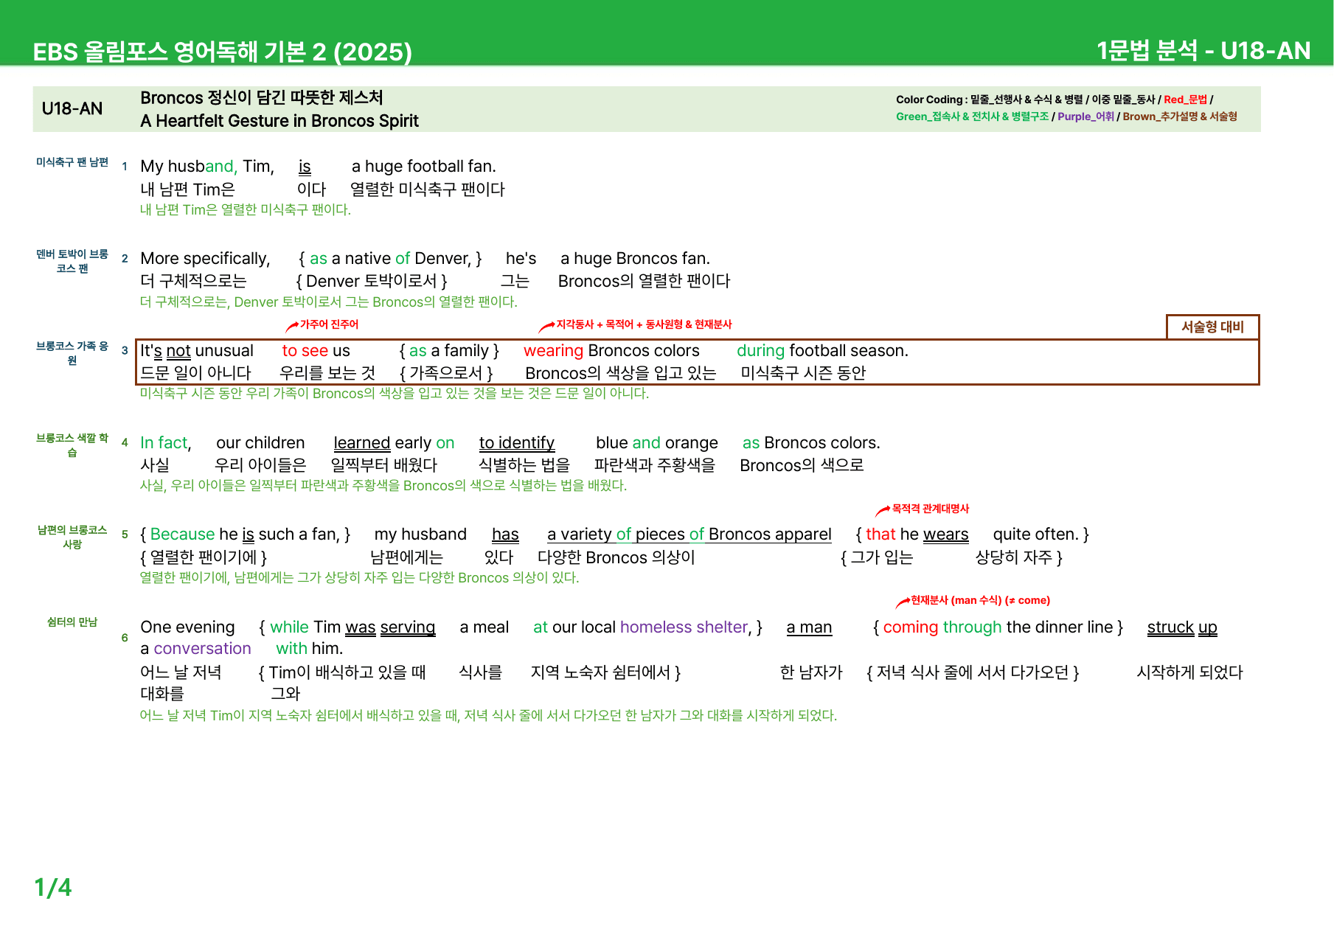Click the phrase 'blue and orange'
Image resolution: width=1334 pixels, height=943 pixels.
pos(657,443)
